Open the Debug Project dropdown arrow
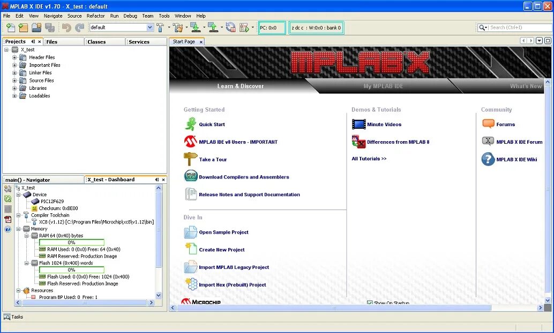The image size is (554, 333). (x=252, y=27)
